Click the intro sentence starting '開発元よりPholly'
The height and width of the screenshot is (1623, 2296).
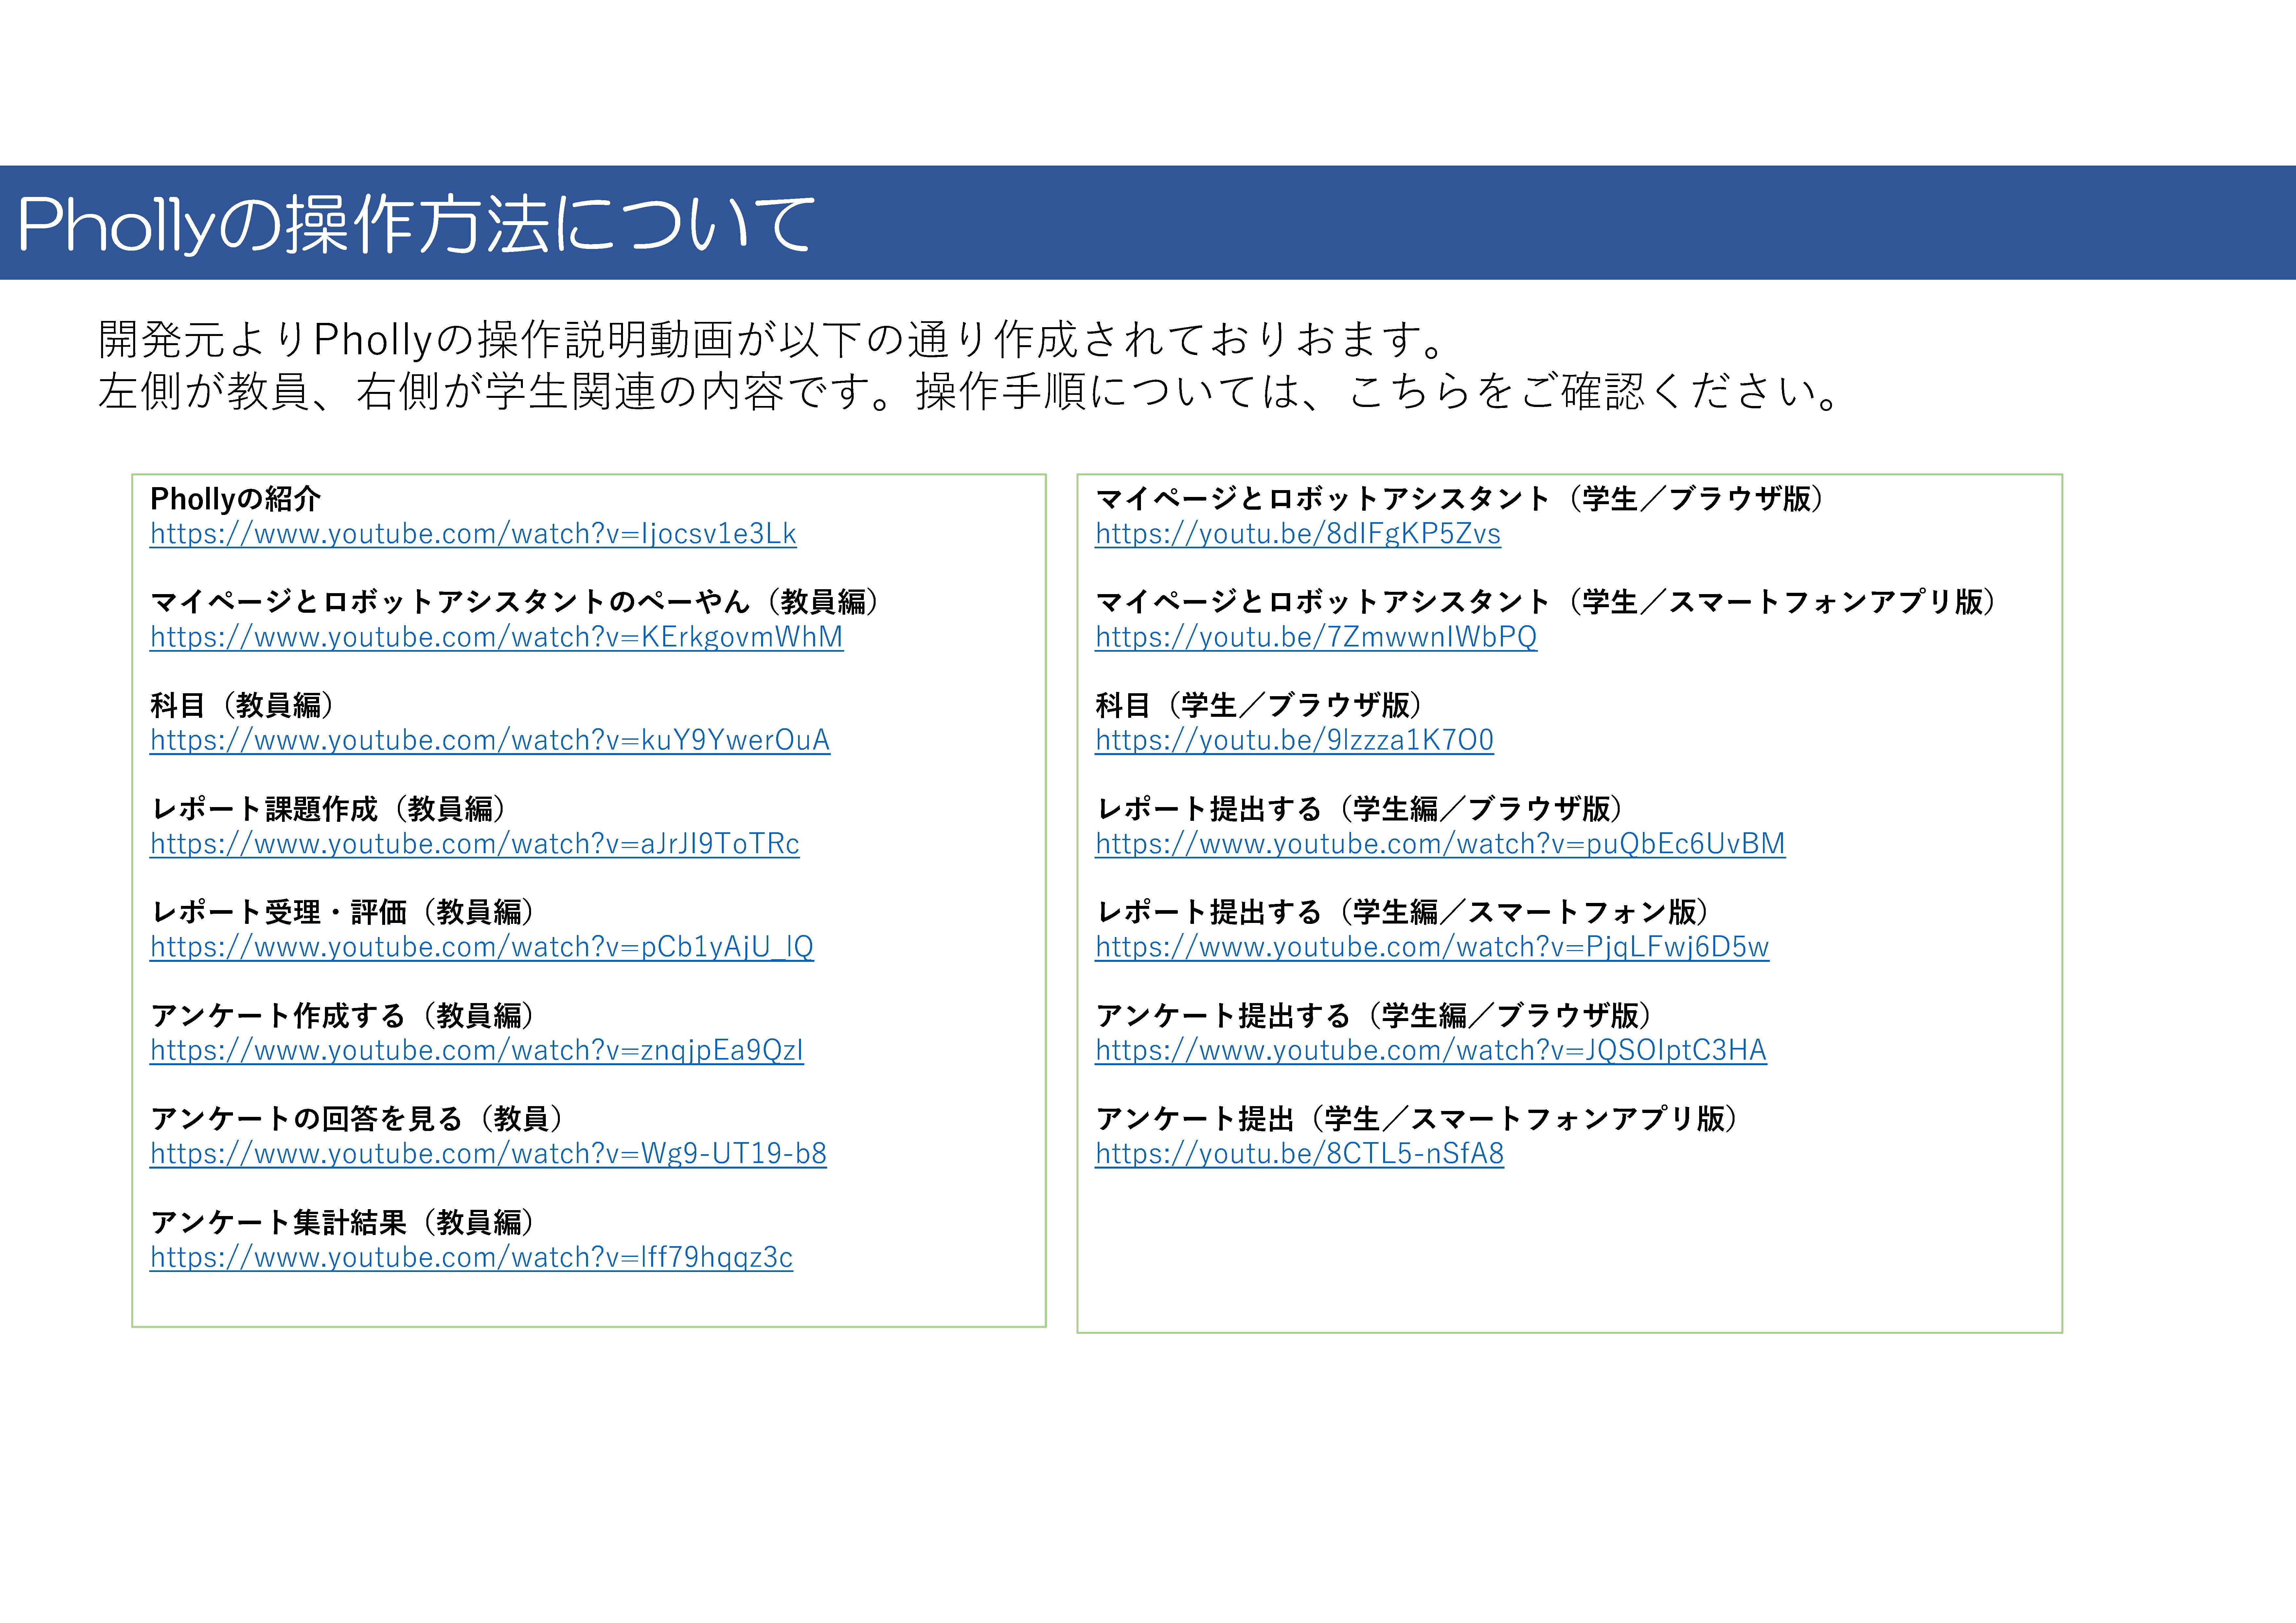pos(772,340)
